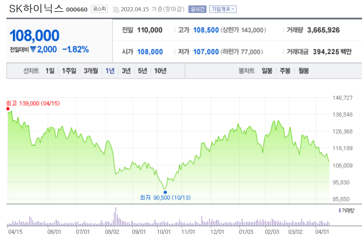This screenshot has width=362, height=236.
Task: Select the 10년 line chart tab
Action: tap(160, 71)
